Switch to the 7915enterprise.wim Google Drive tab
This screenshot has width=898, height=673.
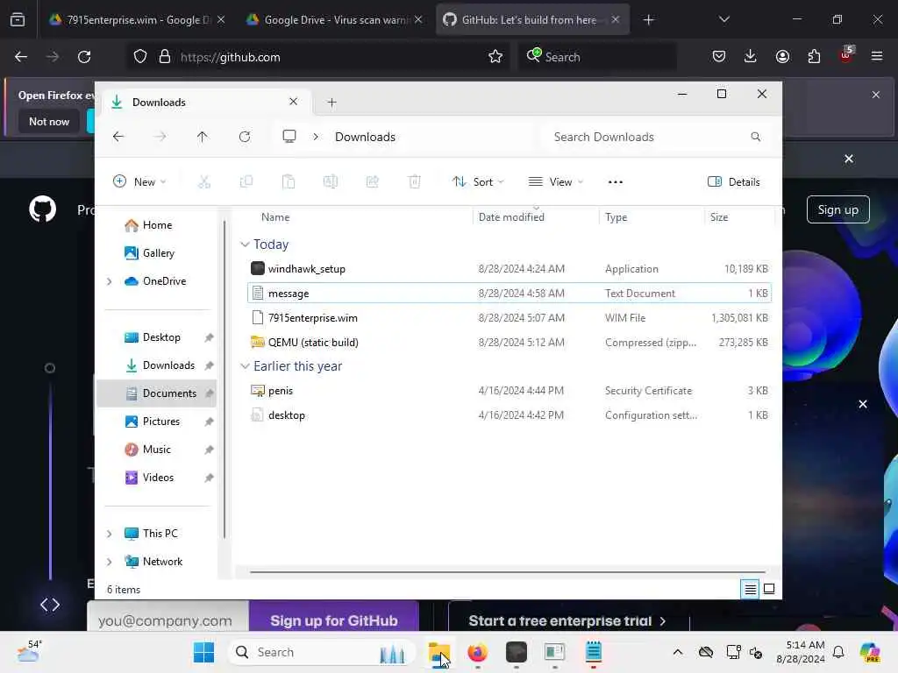[x=137, y=19]
